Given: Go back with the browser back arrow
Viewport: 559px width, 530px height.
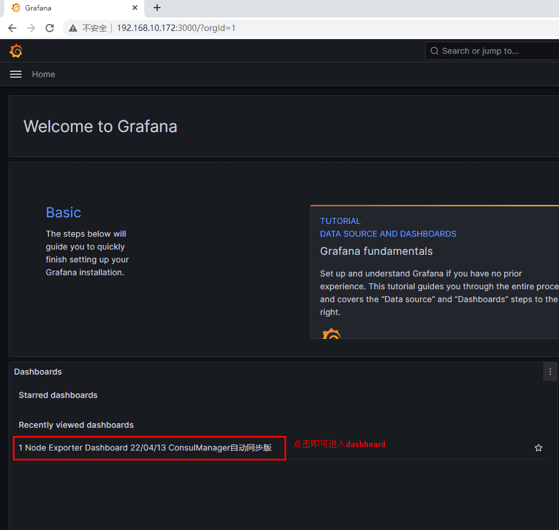Looking at the screenshot, I should pos(12,28).
